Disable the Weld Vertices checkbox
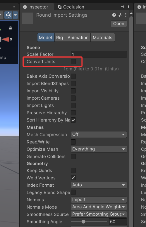 73,178
